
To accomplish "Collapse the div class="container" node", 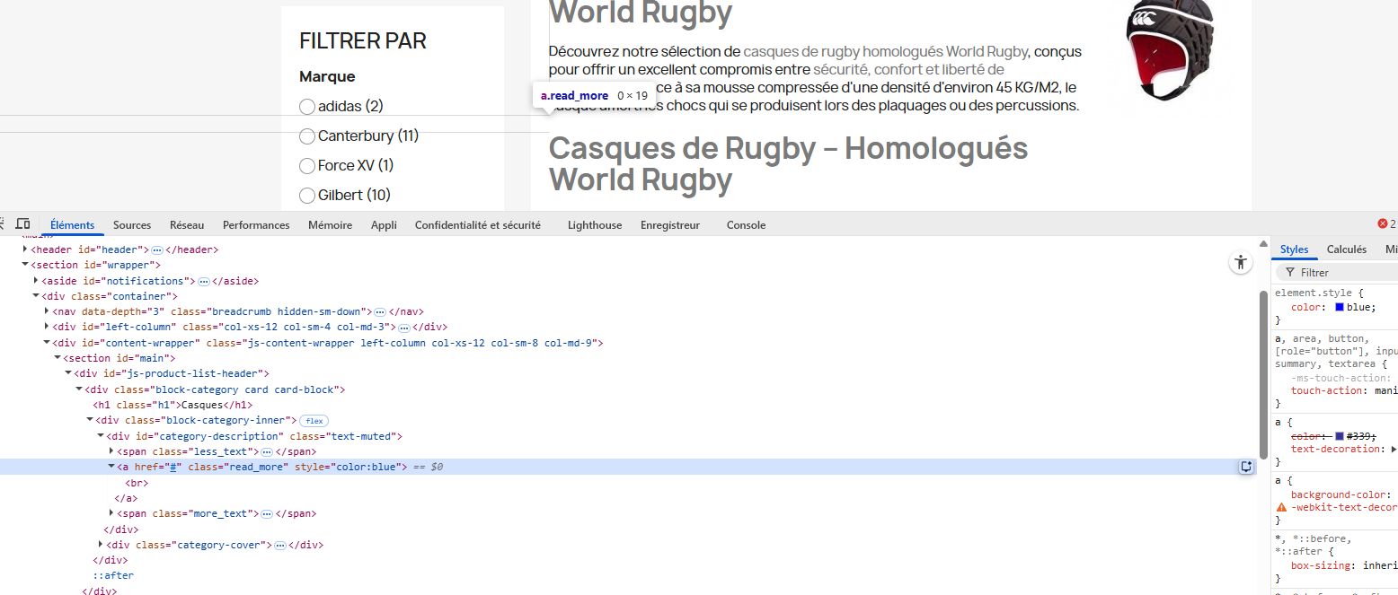I will tap(36, 296).
